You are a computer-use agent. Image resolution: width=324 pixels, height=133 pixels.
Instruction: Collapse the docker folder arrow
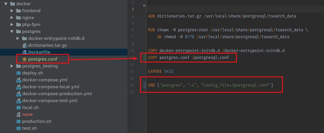[6, 4]
